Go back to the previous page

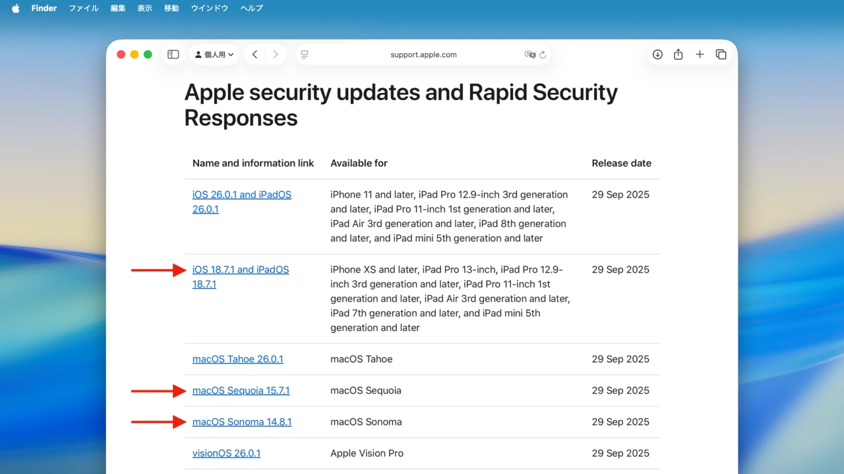[x=255, y=55]
